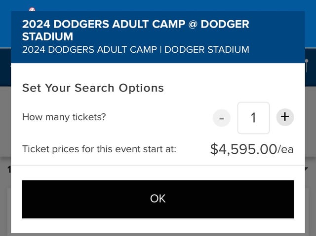Image resolution: width=316 pixels, height=236 pixels.
Task: Confirm search options with OK button
Action: pyautogui.click(x=158, y=199)
